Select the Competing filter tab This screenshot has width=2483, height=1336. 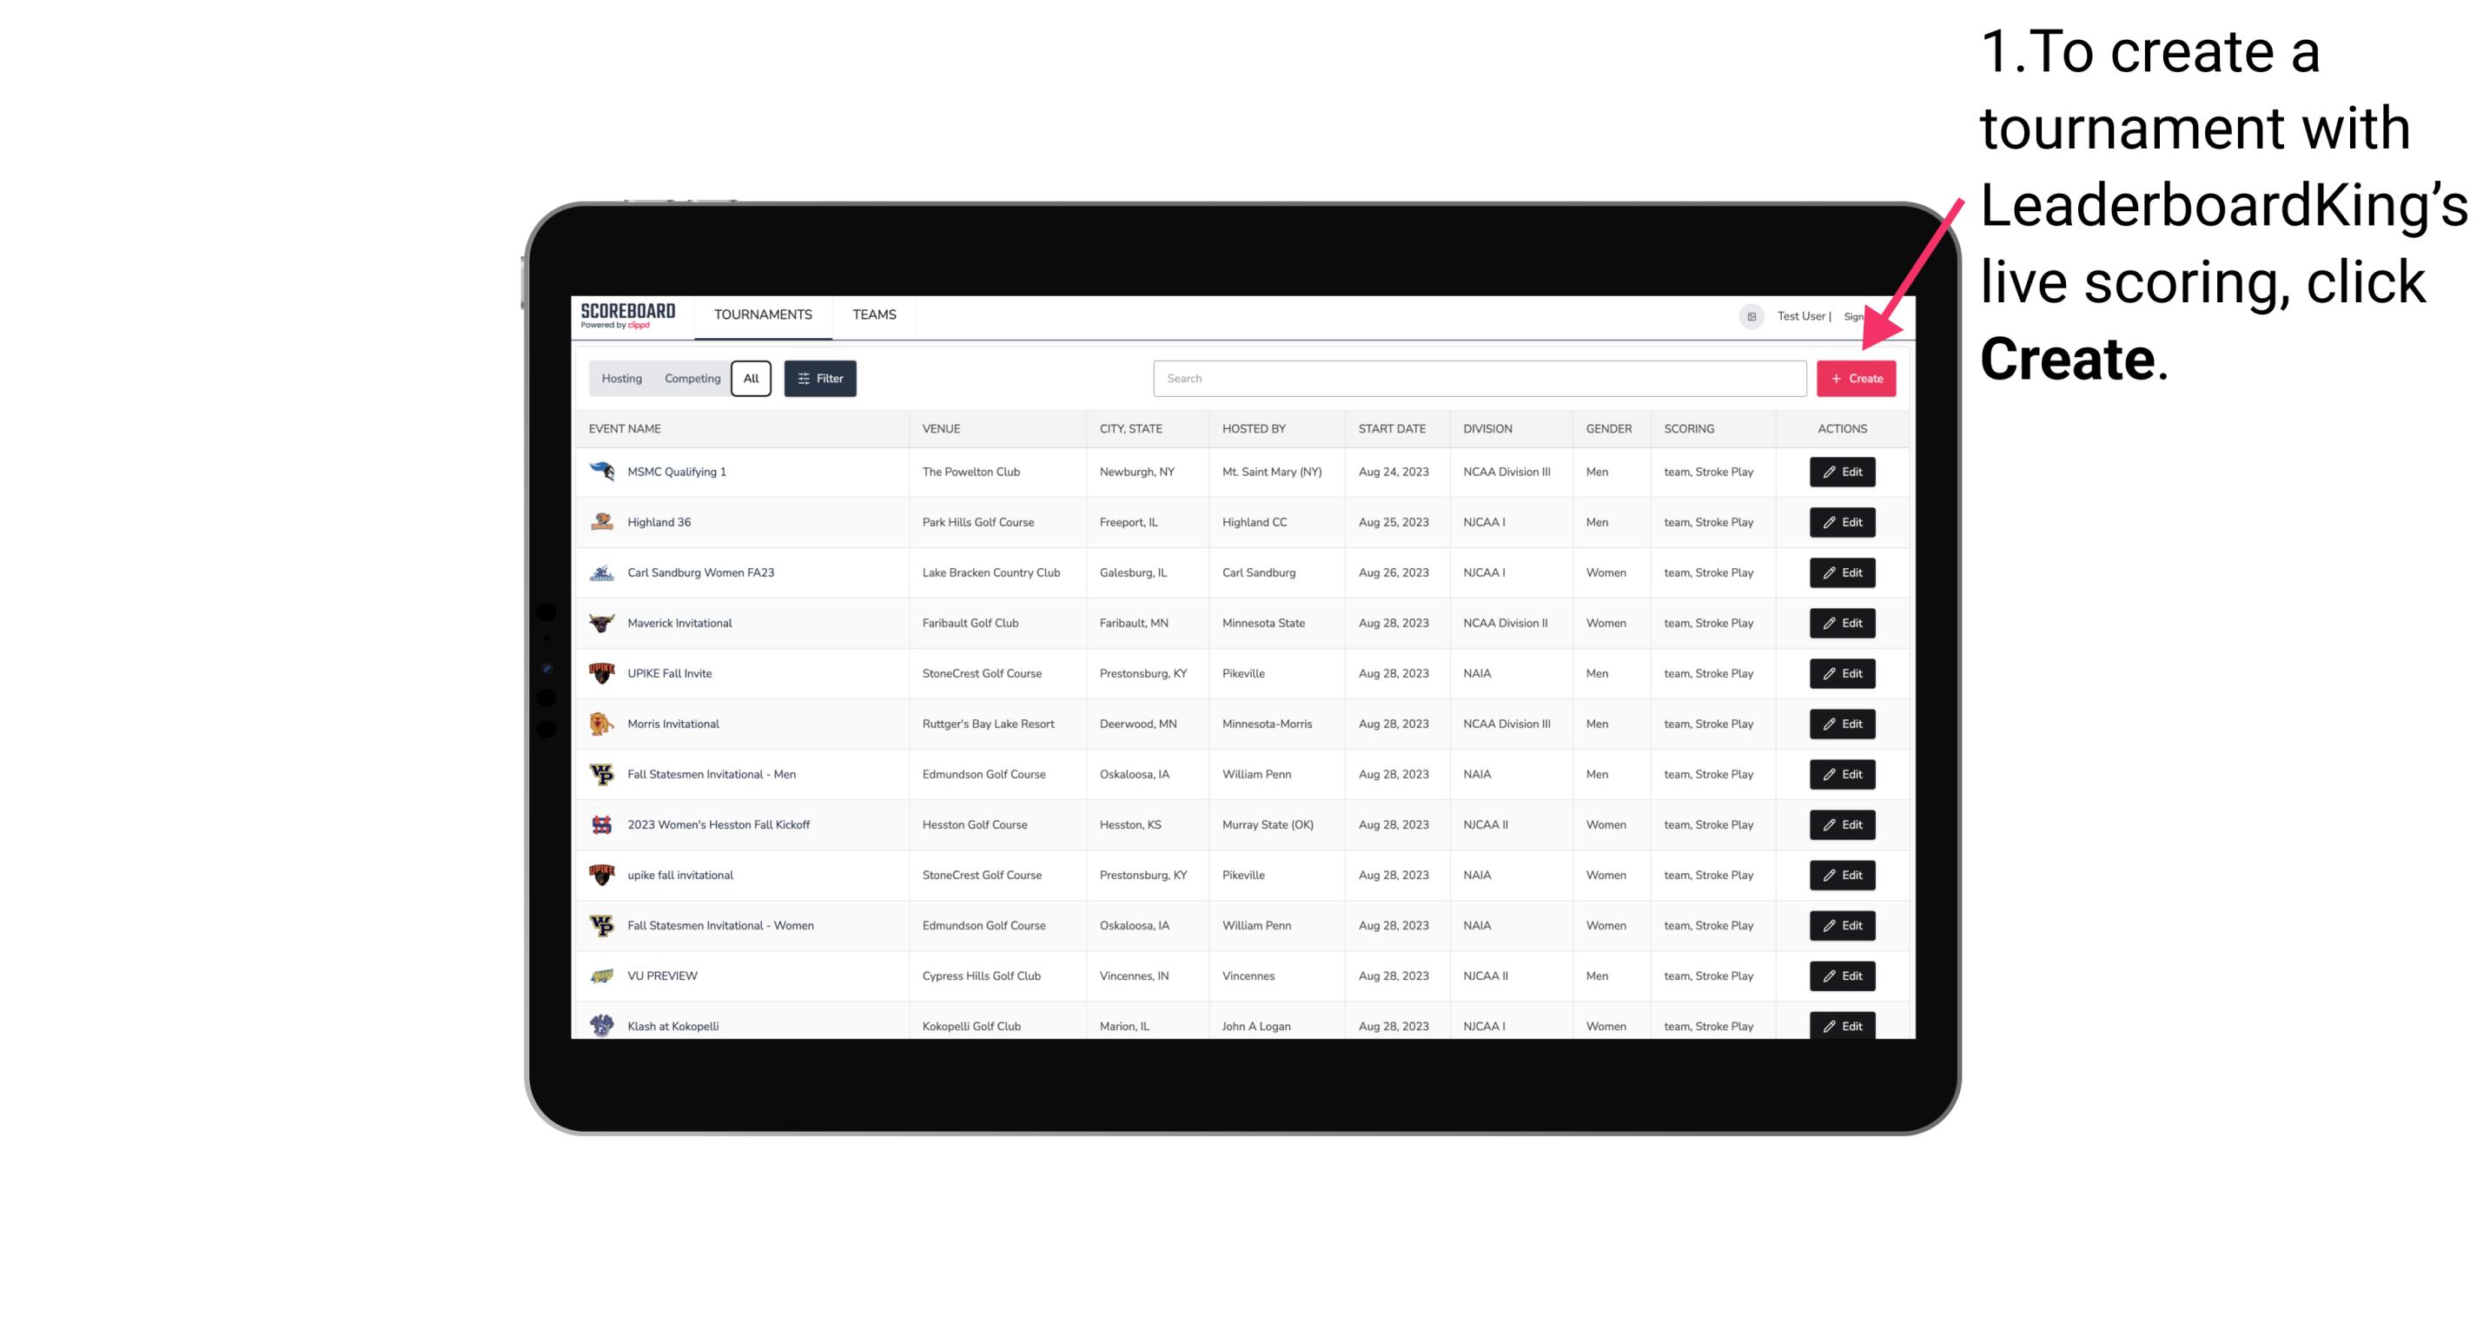point(691,379)
